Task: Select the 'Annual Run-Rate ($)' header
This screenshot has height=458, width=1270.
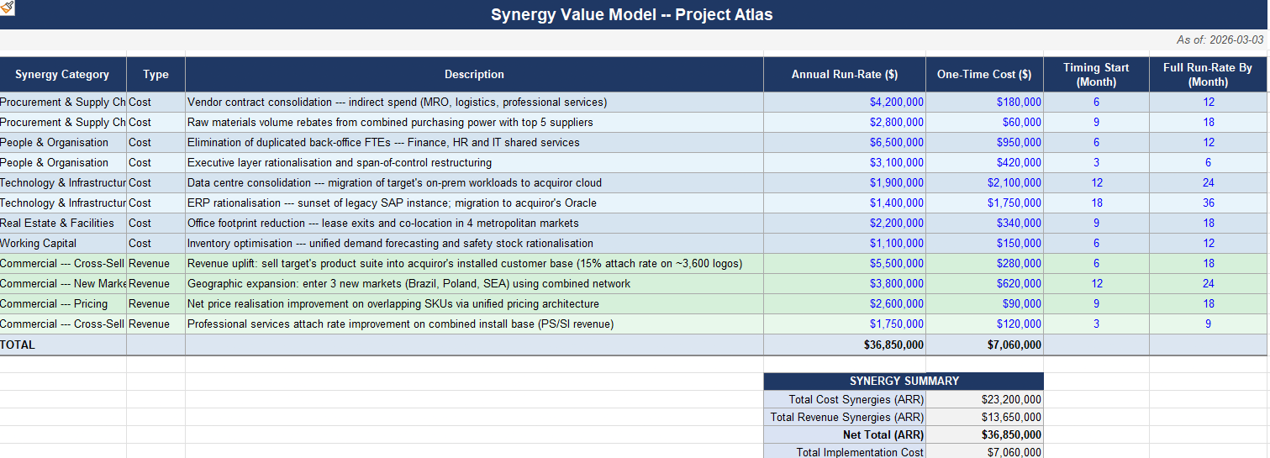Action: 845,75
